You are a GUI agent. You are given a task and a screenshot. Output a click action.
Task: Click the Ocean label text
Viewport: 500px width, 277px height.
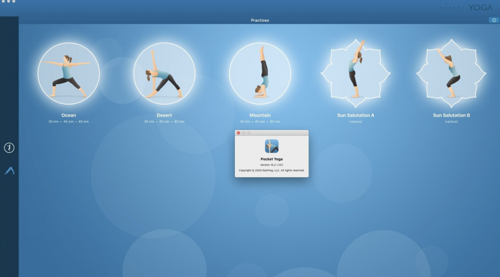(x=68, y=115)
